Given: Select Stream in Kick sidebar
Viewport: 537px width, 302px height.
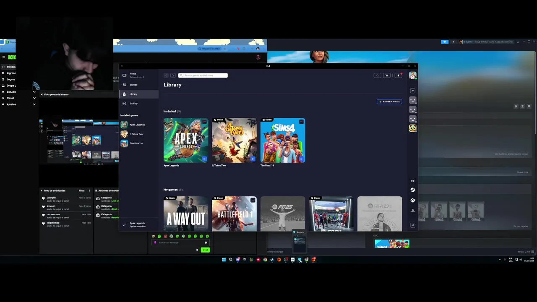Looking at the screenshot, I should [x=9, y=67].
